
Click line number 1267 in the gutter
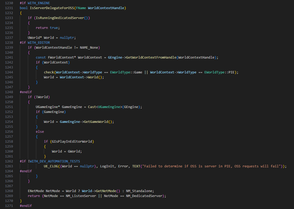[x=9, y=186]
